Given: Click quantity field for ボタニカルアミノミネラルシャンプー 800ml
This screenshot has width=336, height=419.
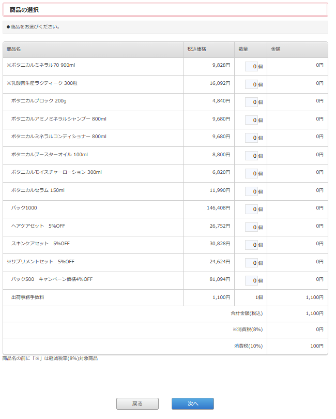Looking at the screenshot, I should click(251, 120).
